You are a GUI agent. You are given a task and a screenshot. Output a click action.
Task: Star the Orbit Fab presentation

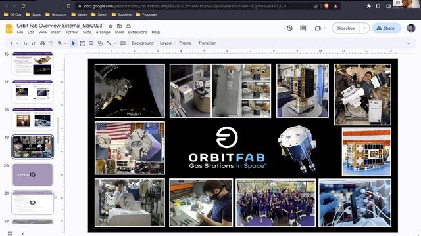tap(111, 26)
